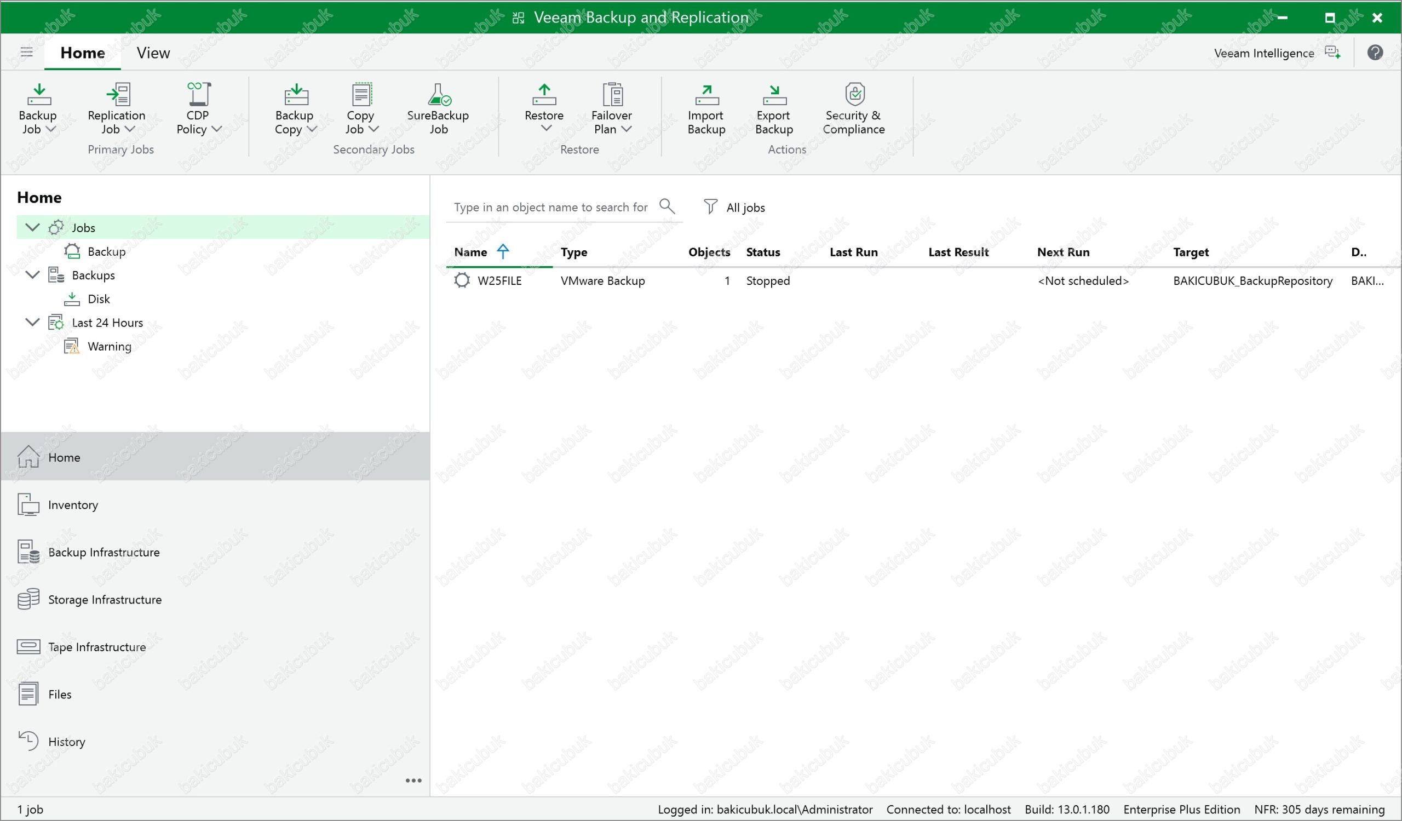Click the Backup Job ribbon icon
Image resolution: width=1402 pixels, height=821 pixels.
[38, 95]
